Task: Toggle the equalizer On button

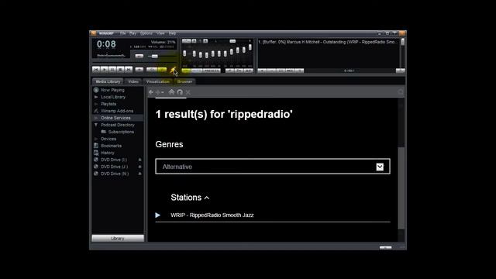Action: click(186, 71)
